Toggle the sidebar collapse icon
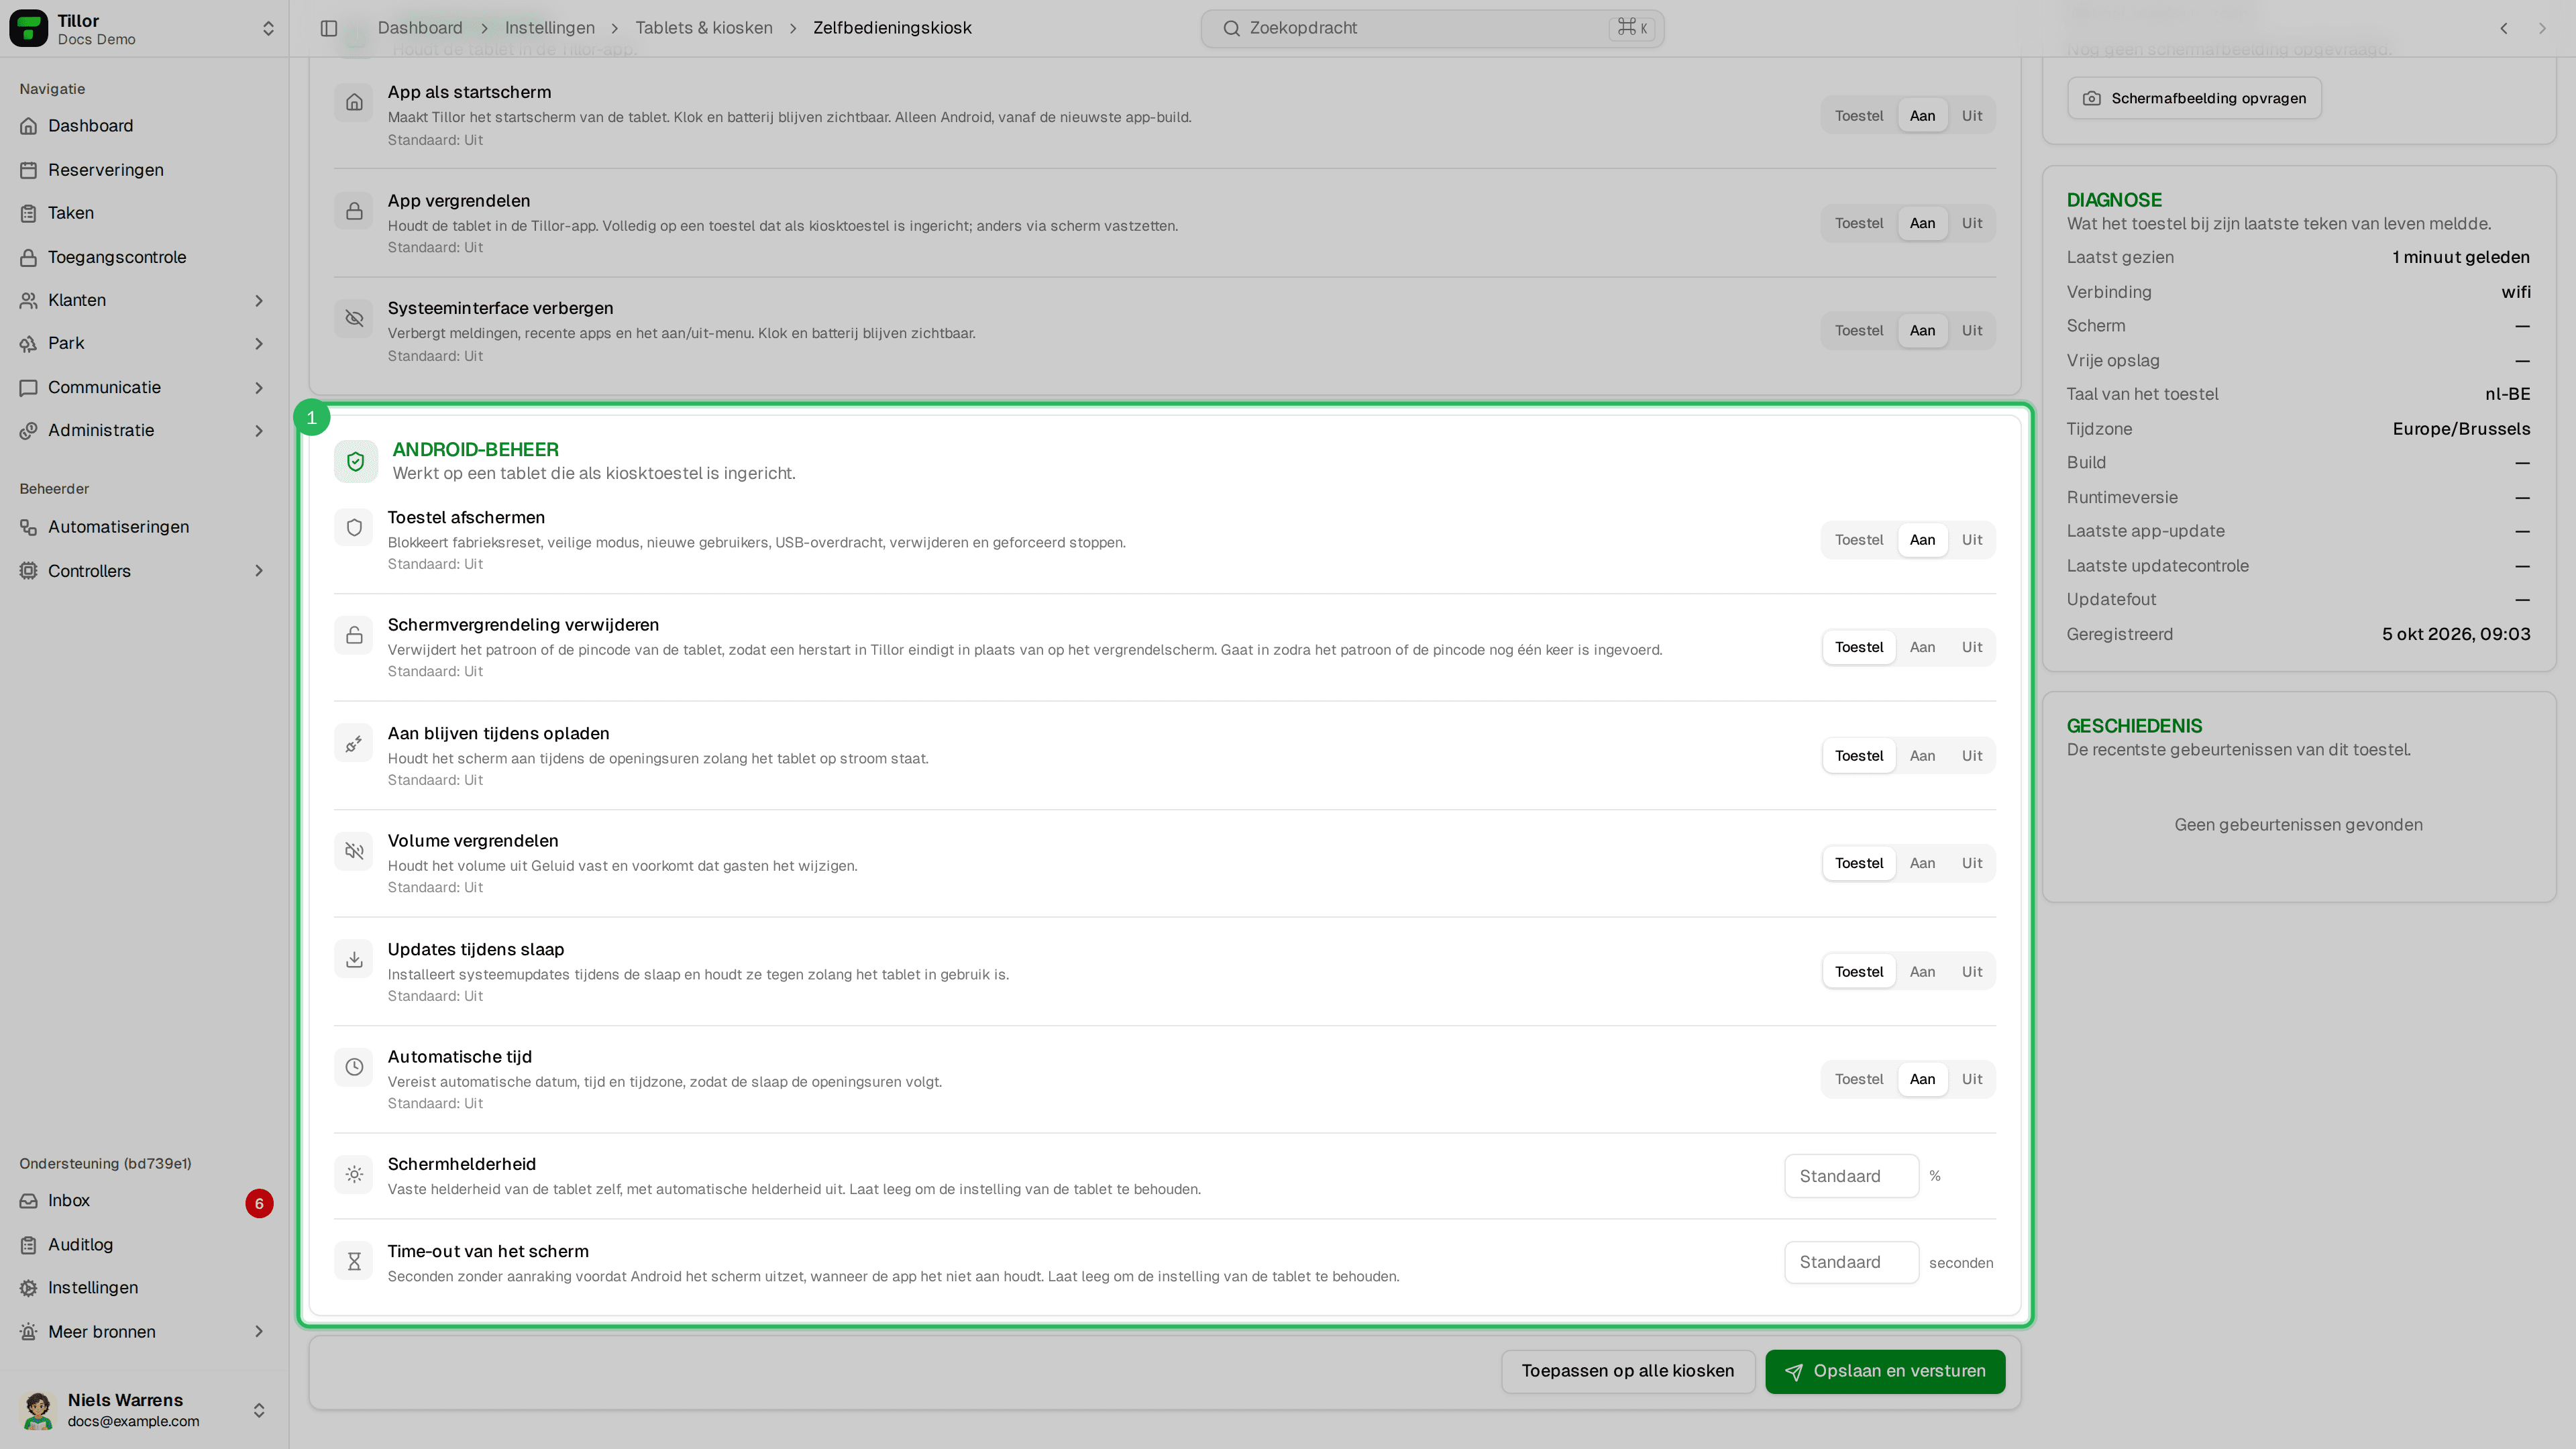Viewport: 2576px width, 1449px height. pos(329,28)
